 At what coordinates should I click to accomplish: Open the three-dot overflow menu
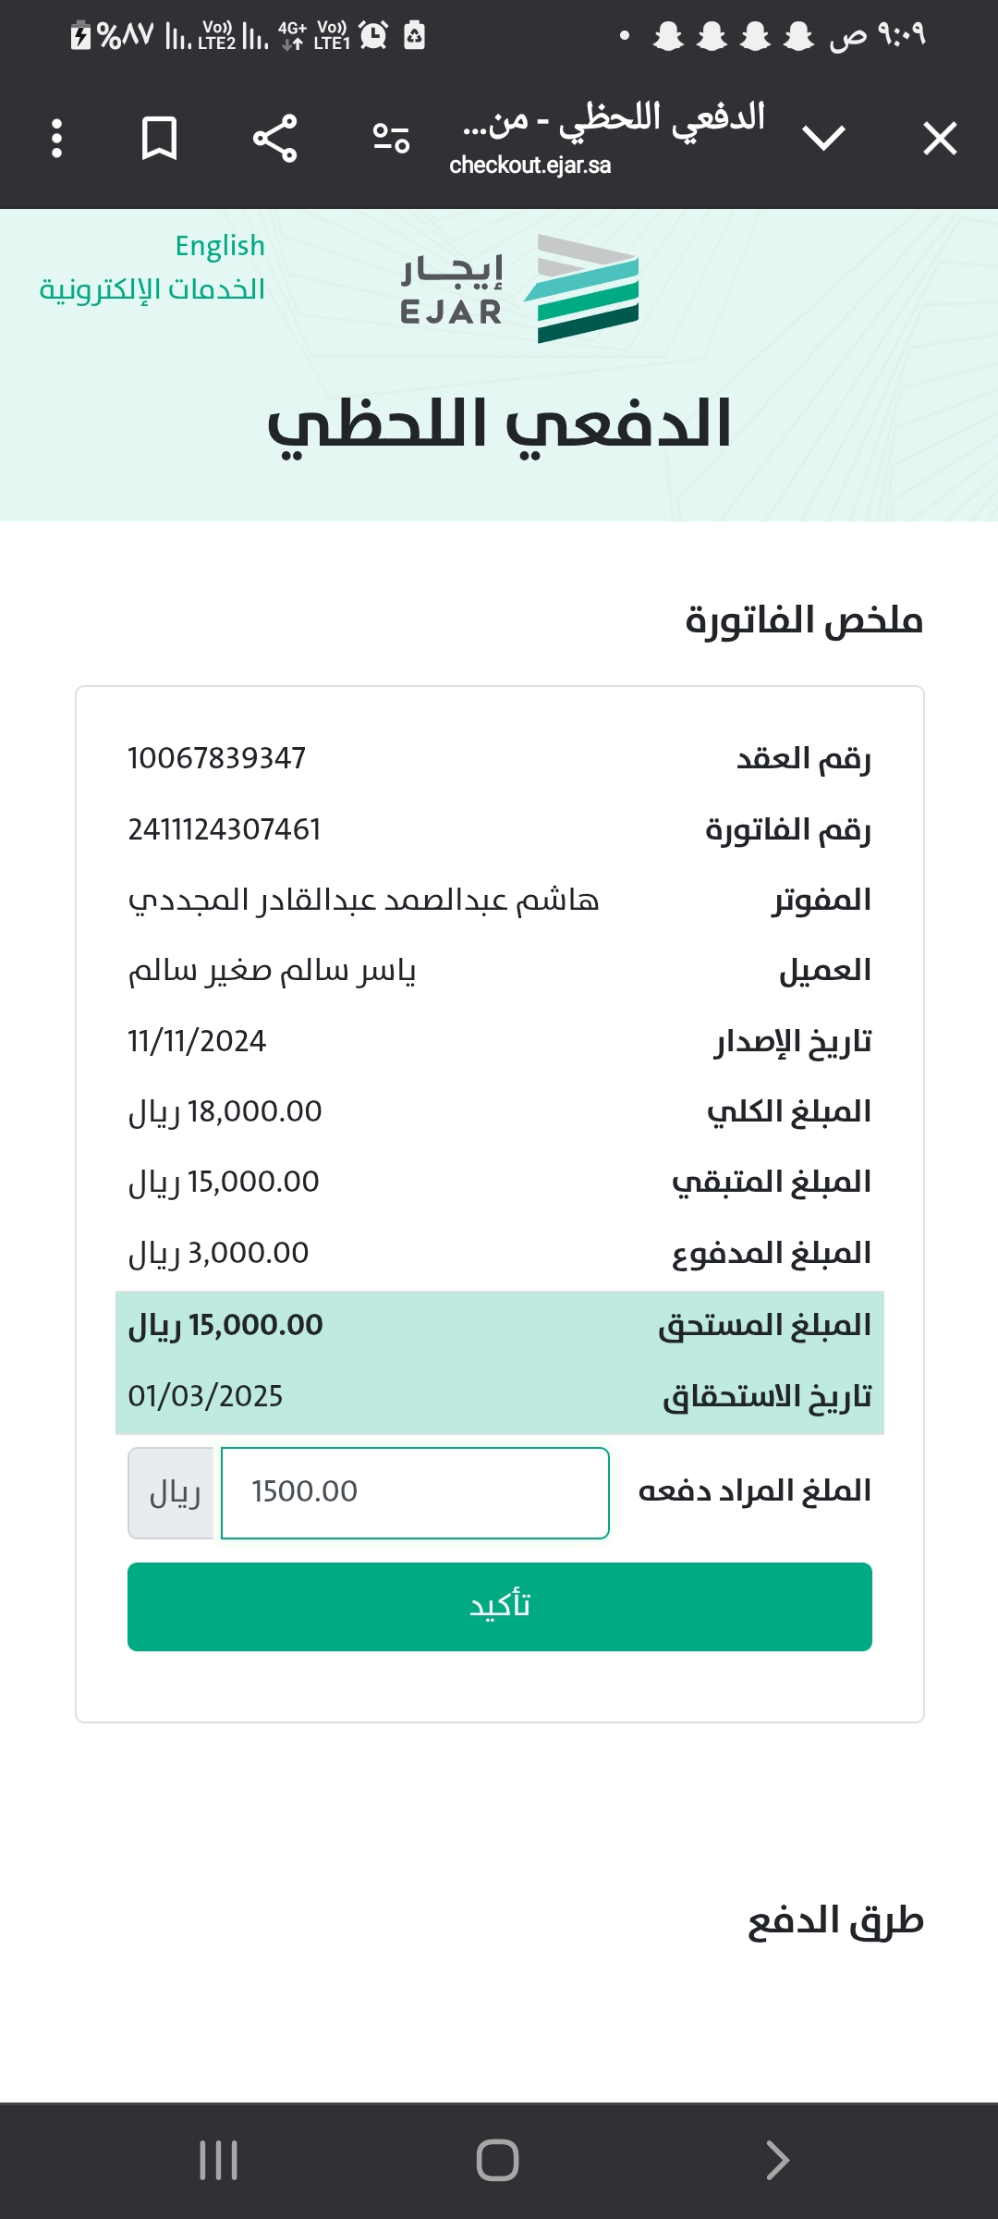57,139
